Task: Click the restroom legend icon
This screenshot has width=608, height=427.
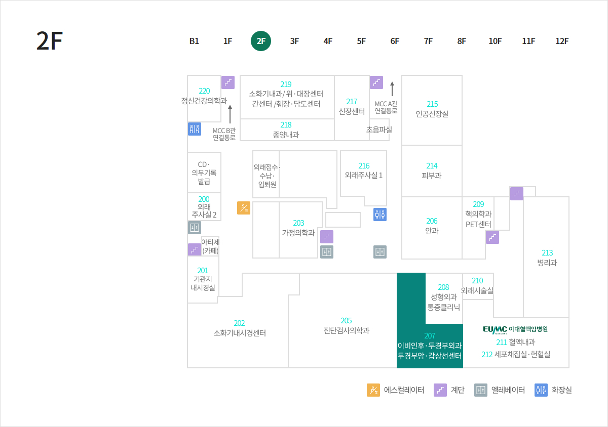Action: 541,390
